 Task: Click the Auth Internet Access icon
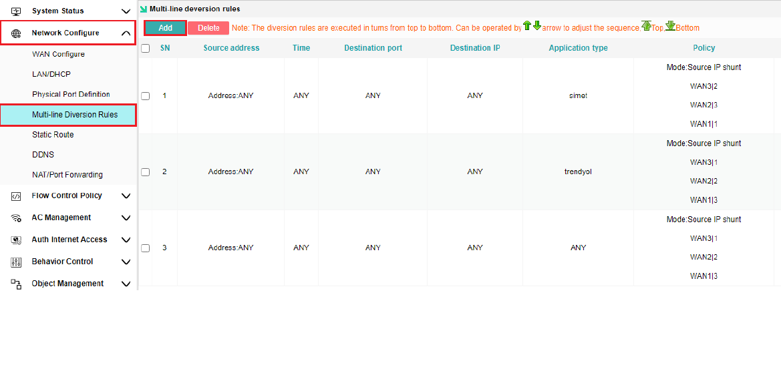17,240
